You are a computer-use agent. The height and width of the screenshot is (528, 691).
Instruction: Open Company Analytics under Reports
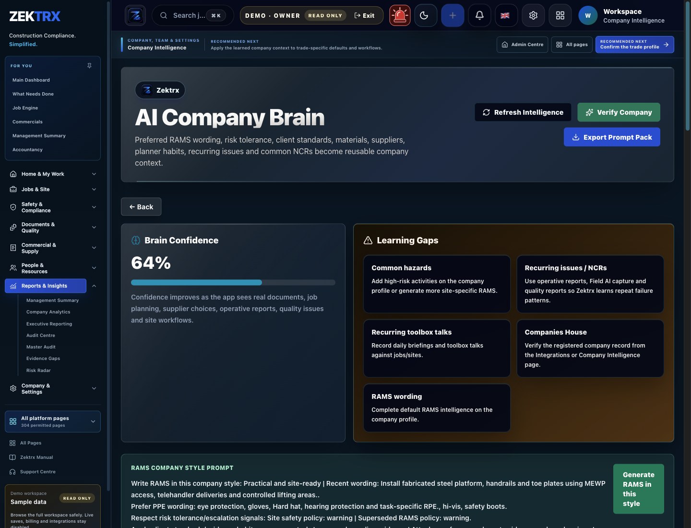click(48, 312)
